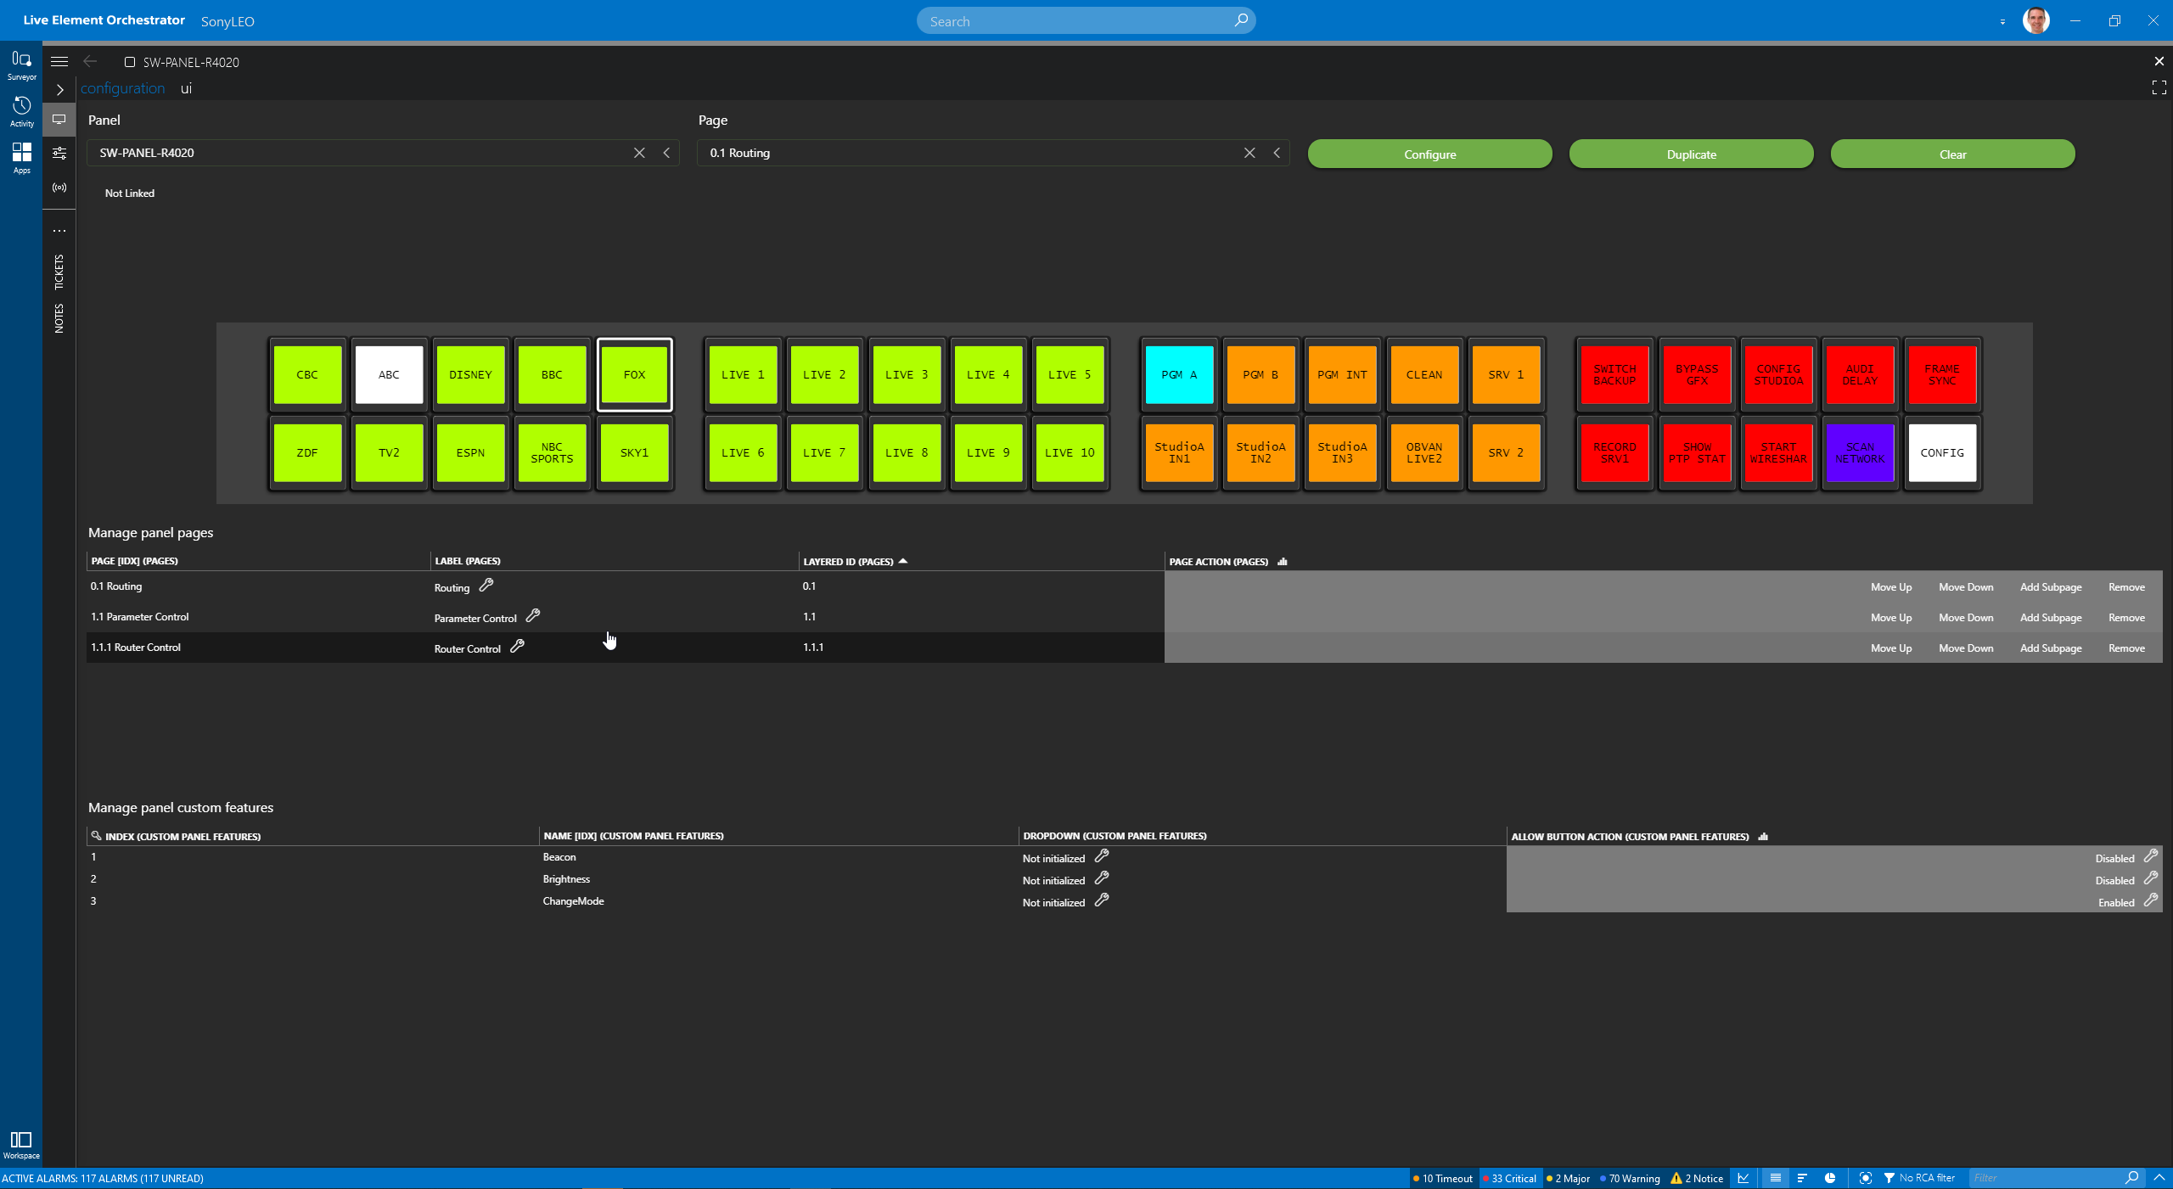The width and height of the screenshot is (2173, 1189).
Task: Open the TICKETS side tab
Action: (59, 272)
